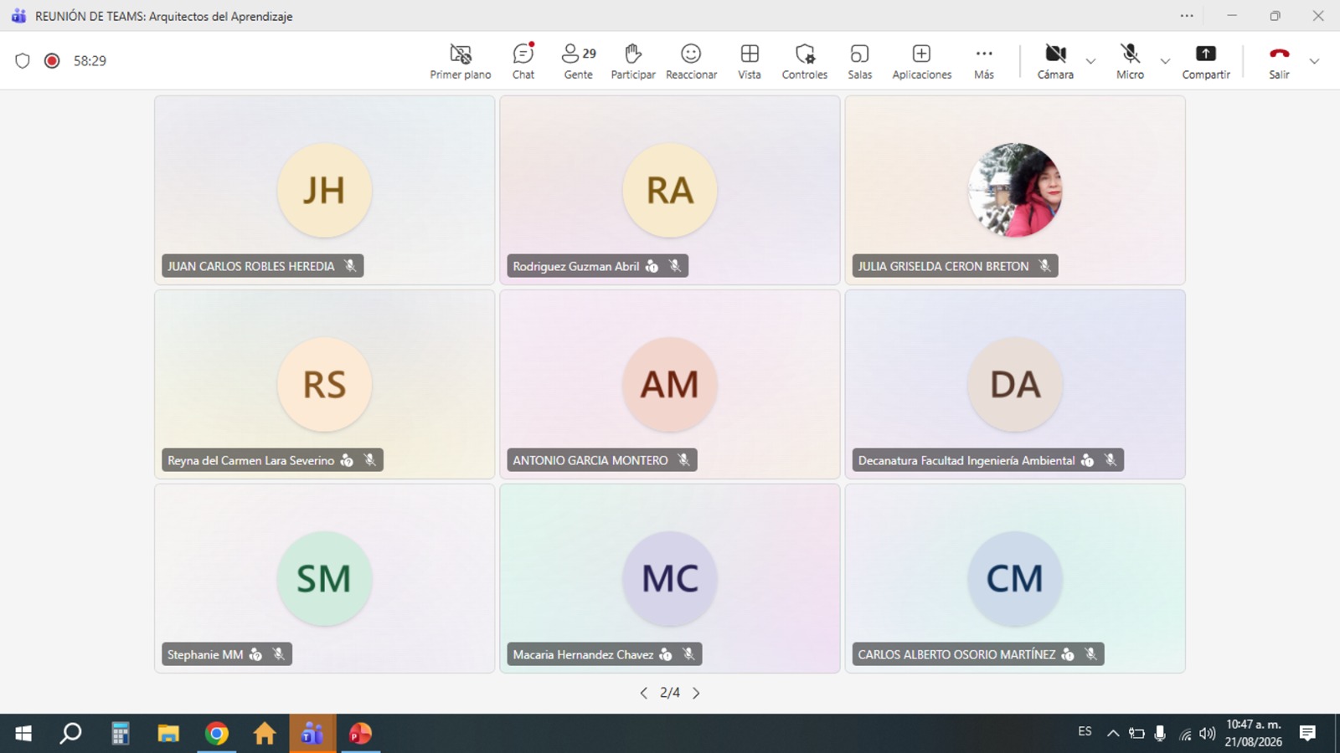Go to next participant page
The width and height of the screenshot is (1340, 753).
pyautogui.click(x=696, y=693)
